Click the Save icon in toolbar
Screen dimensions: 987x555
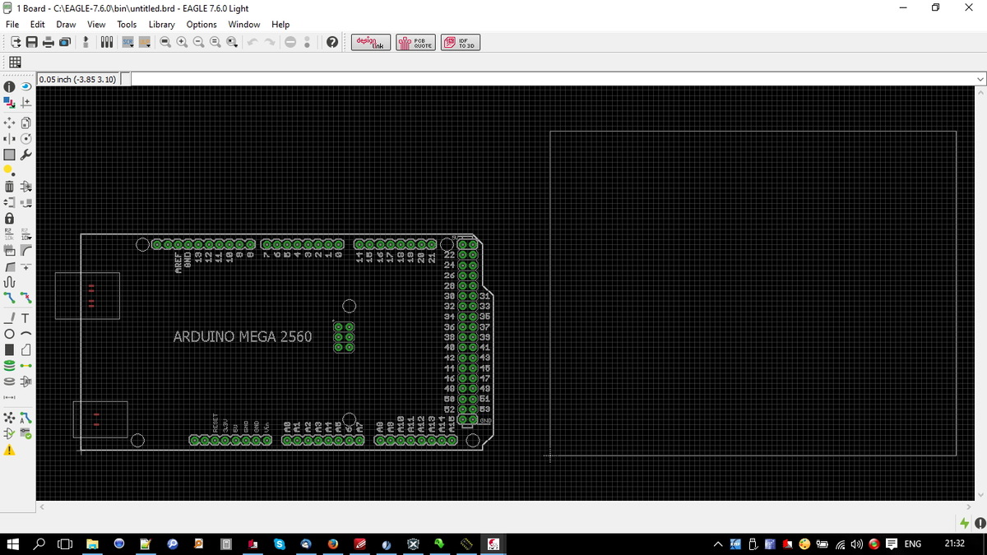pos(31,43)
